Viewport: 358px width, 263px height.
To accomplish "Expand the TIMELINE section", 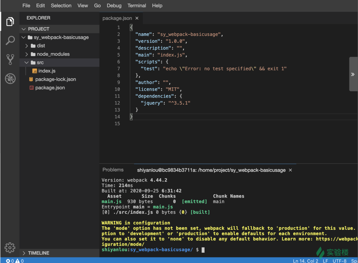I will click(x=24, y=253).
